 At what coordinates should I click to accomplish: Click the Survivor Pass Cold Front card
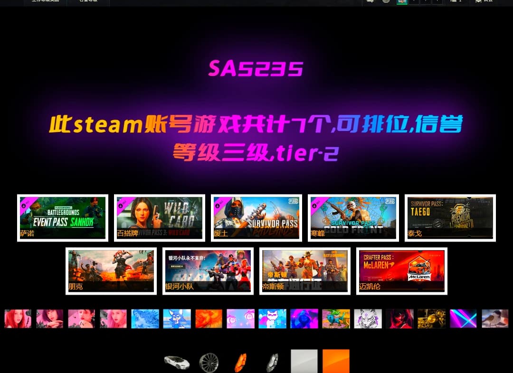point(353,218)
